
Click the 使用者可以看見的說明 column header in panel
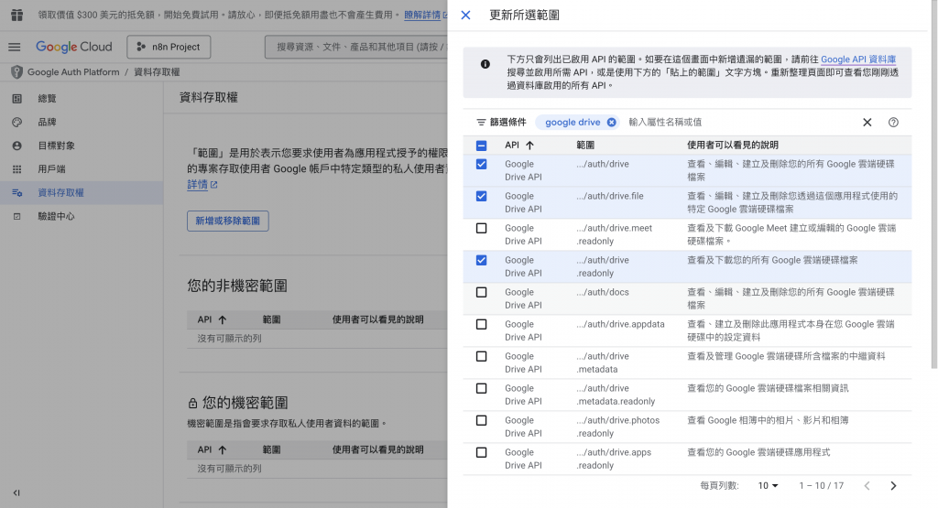[732, 146]
